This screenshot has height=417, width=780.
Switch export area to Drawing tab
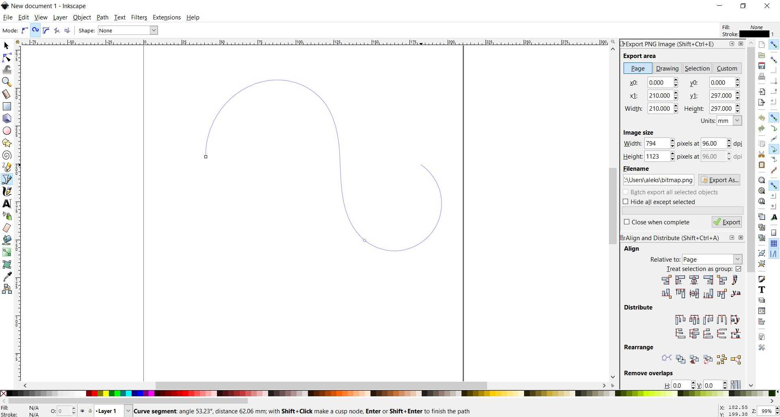tap(667, 69)
